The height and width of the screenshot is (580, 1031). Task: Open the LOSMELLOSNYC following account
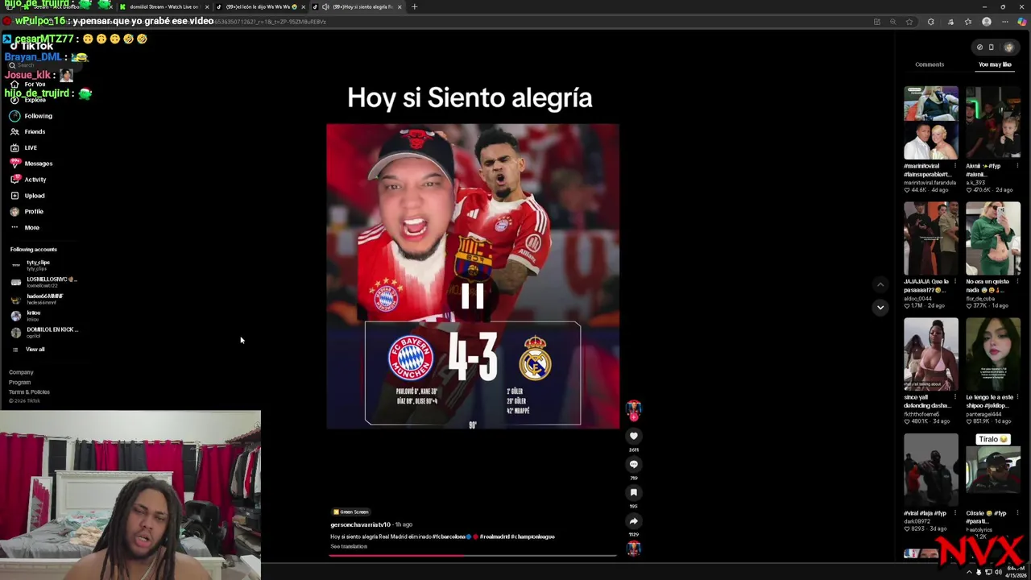[x=43, y=281]
